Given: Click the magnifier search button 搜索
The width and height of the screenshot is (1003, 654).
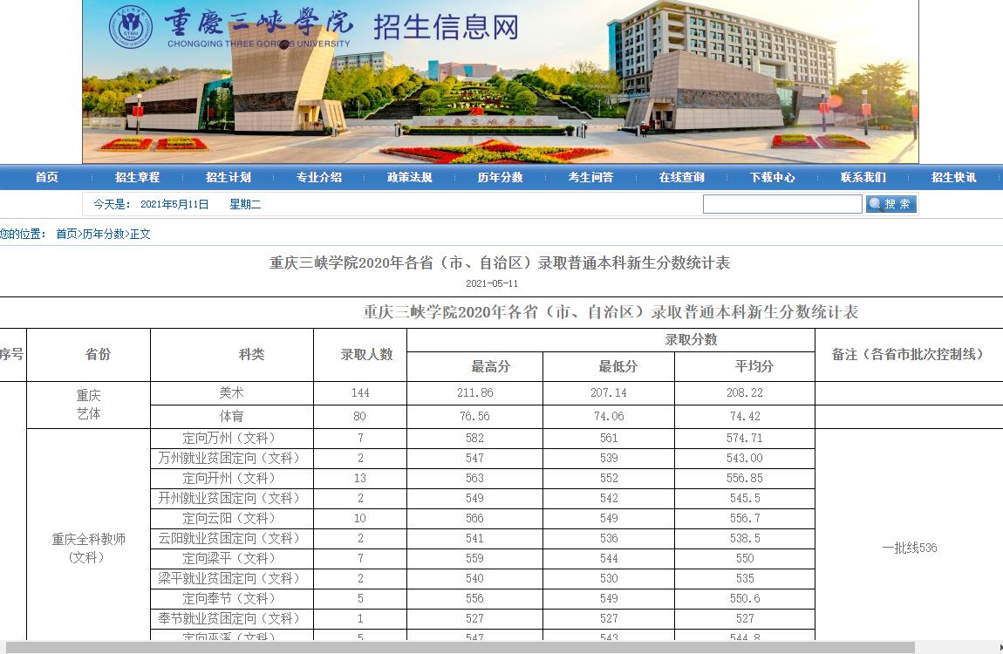Looking at the screenshot, I should 891,204.
